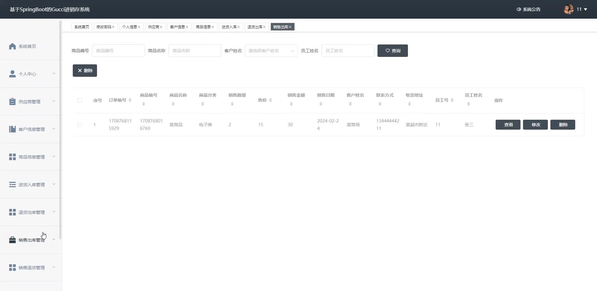
Task: Click the 修改 button in row 1
Action: pos(535,125)
